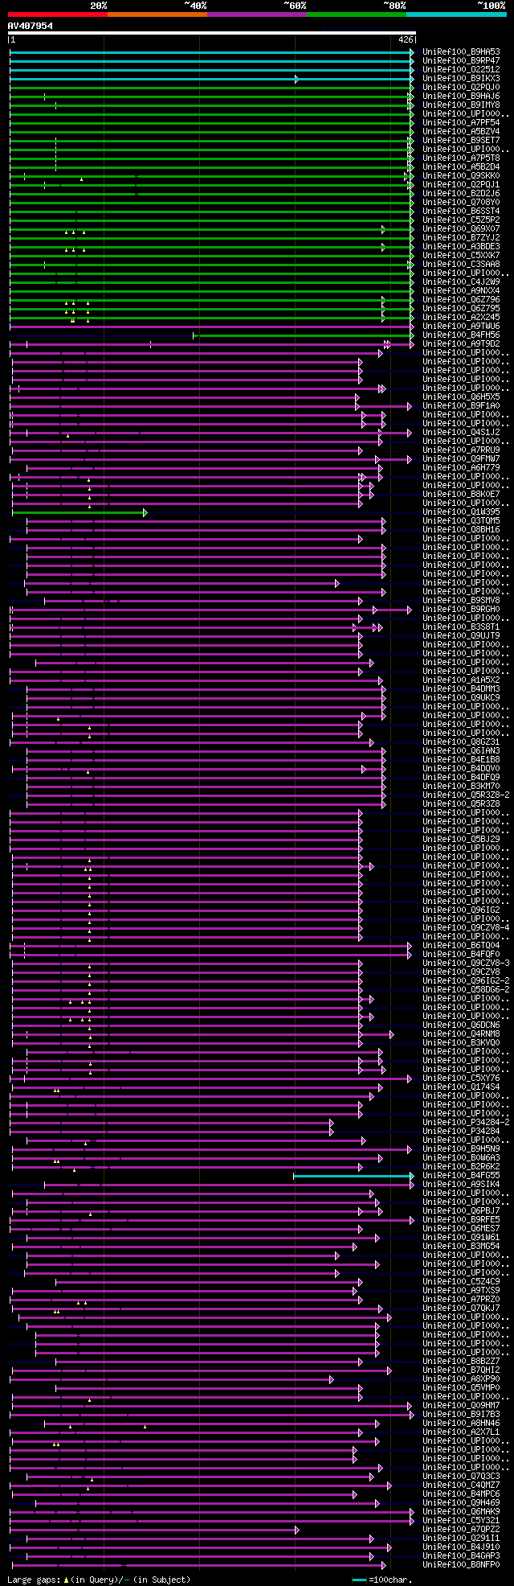This screenshot has height=1586, width=514.
Task: Click the orange ~40% identity legend bar
Action: point(157,14)
